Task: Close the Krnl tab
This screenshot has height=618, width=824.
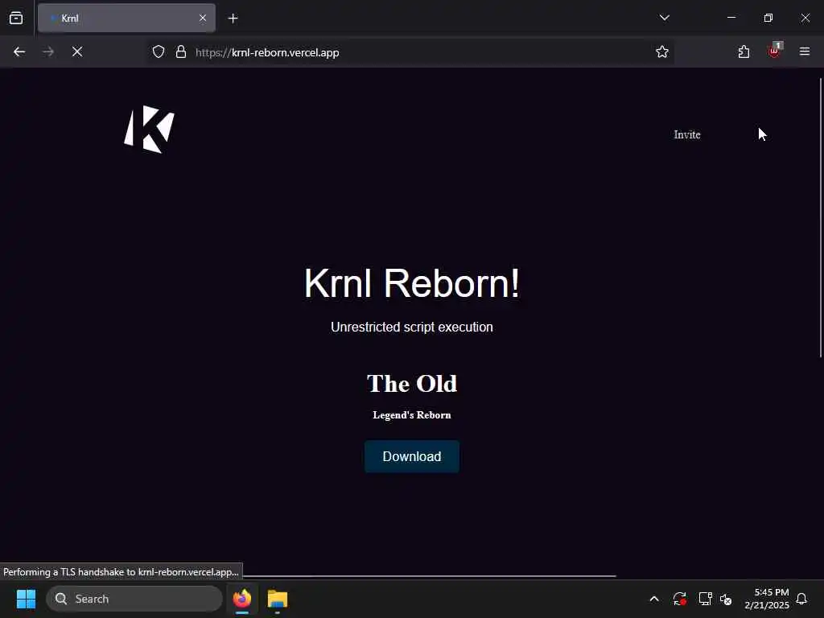Action: tap(203, 19)
